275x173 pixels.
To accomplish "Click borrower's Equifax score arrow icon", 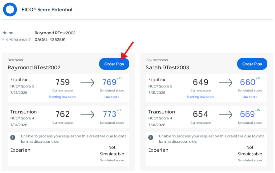I will pos(87,83).
